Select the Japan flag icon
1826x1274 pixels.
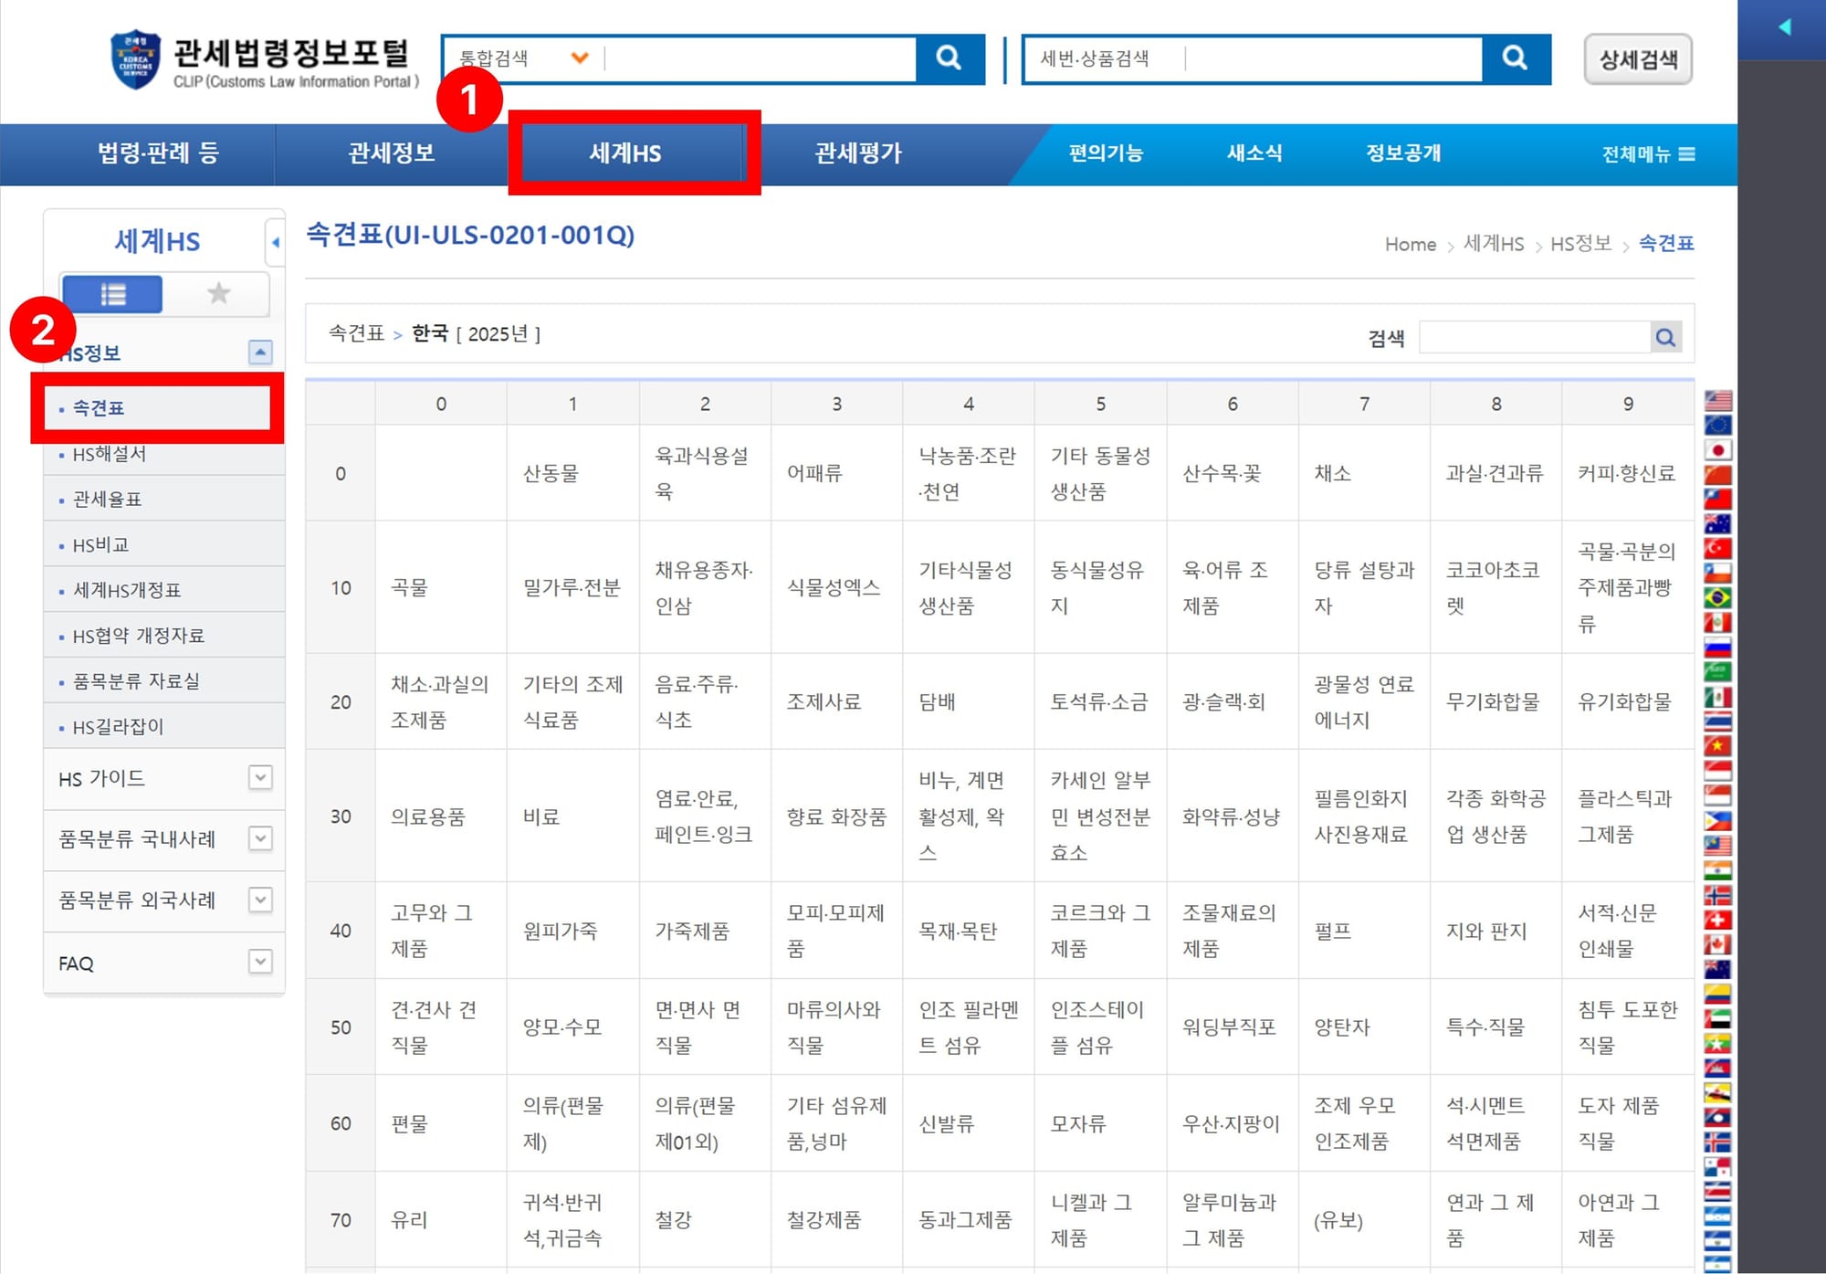tap(1718, 449)
